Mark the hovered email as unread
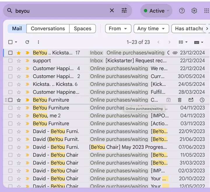Viewport: 210px width, 192px height. (191, 100)
